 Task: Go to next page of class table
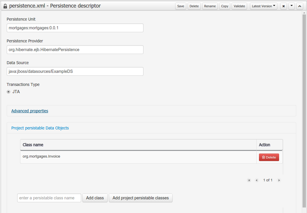click(x=279, y=180)
